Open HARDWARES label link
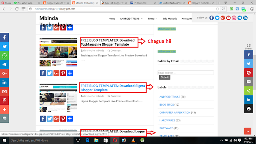 tap(167, 120)
